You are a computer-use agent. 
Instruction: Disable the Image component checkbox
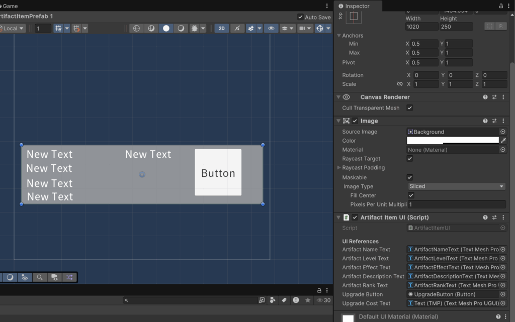355,121
